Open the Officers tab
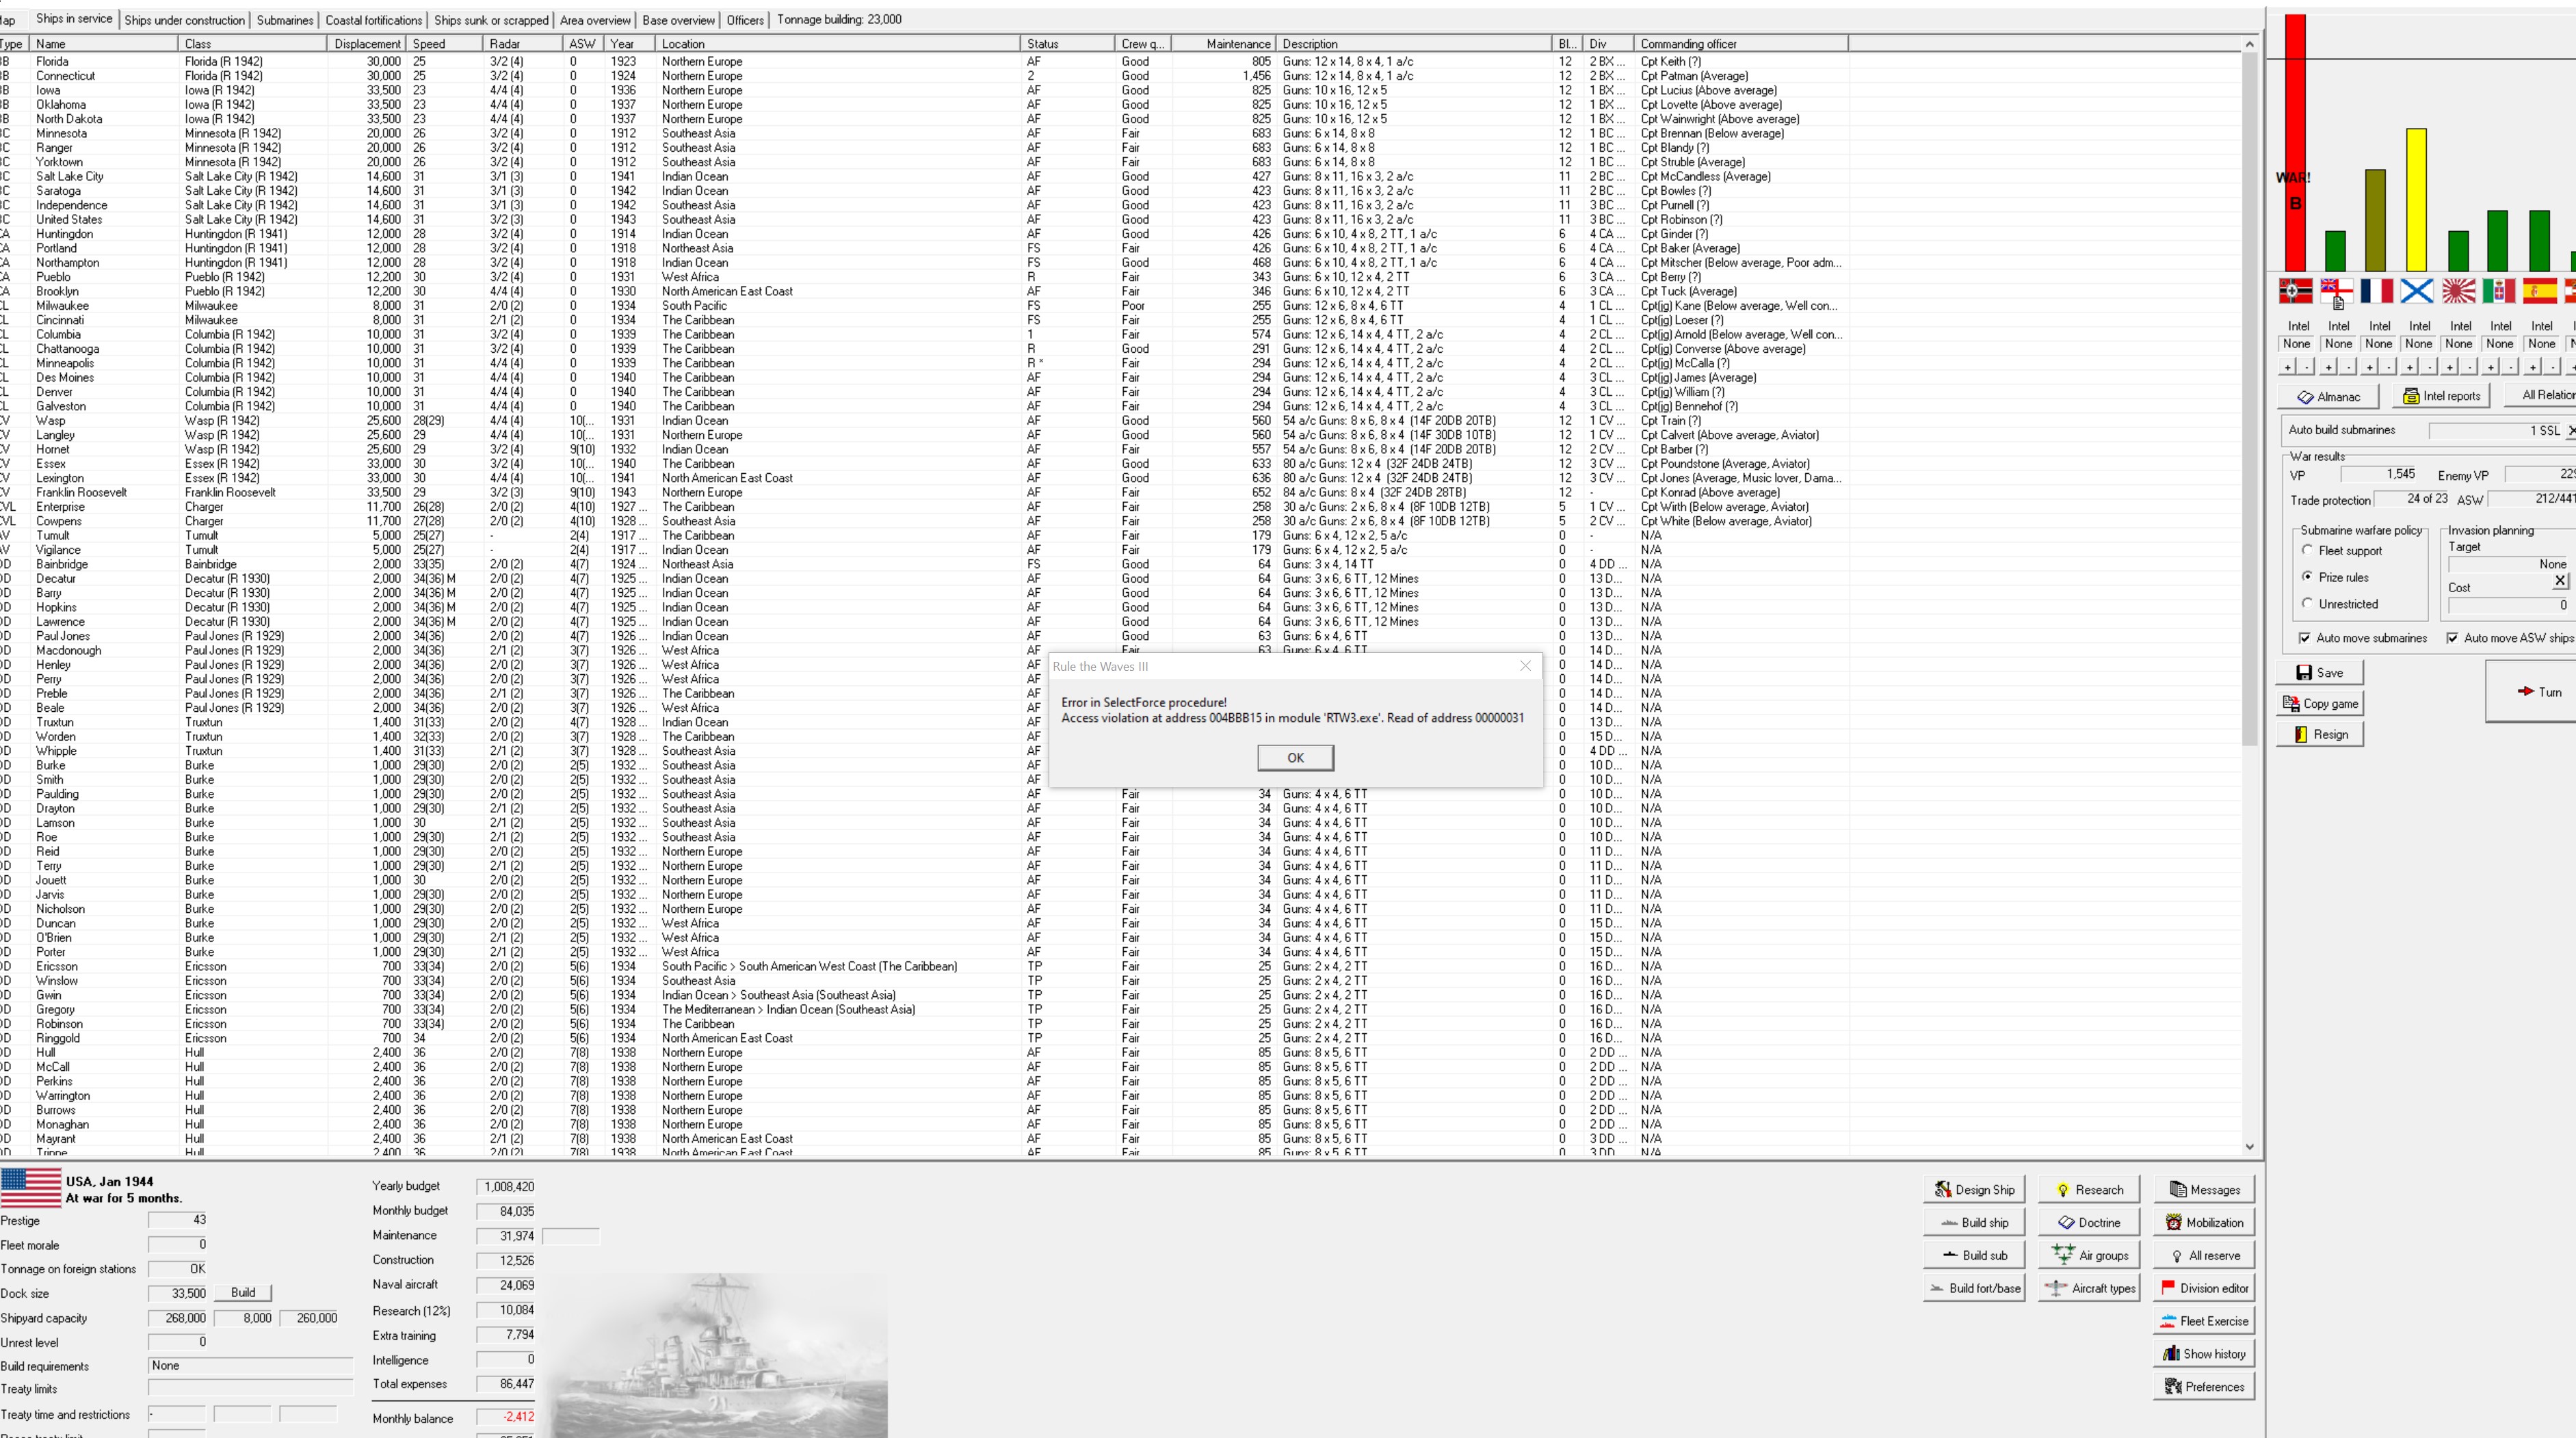 (744, 19)
